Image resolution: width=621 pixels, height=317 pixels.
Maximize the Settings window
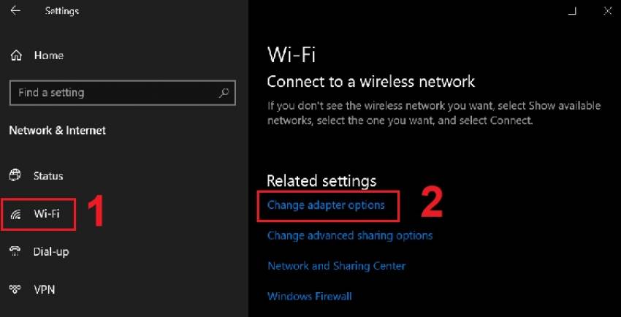point(572,11)
